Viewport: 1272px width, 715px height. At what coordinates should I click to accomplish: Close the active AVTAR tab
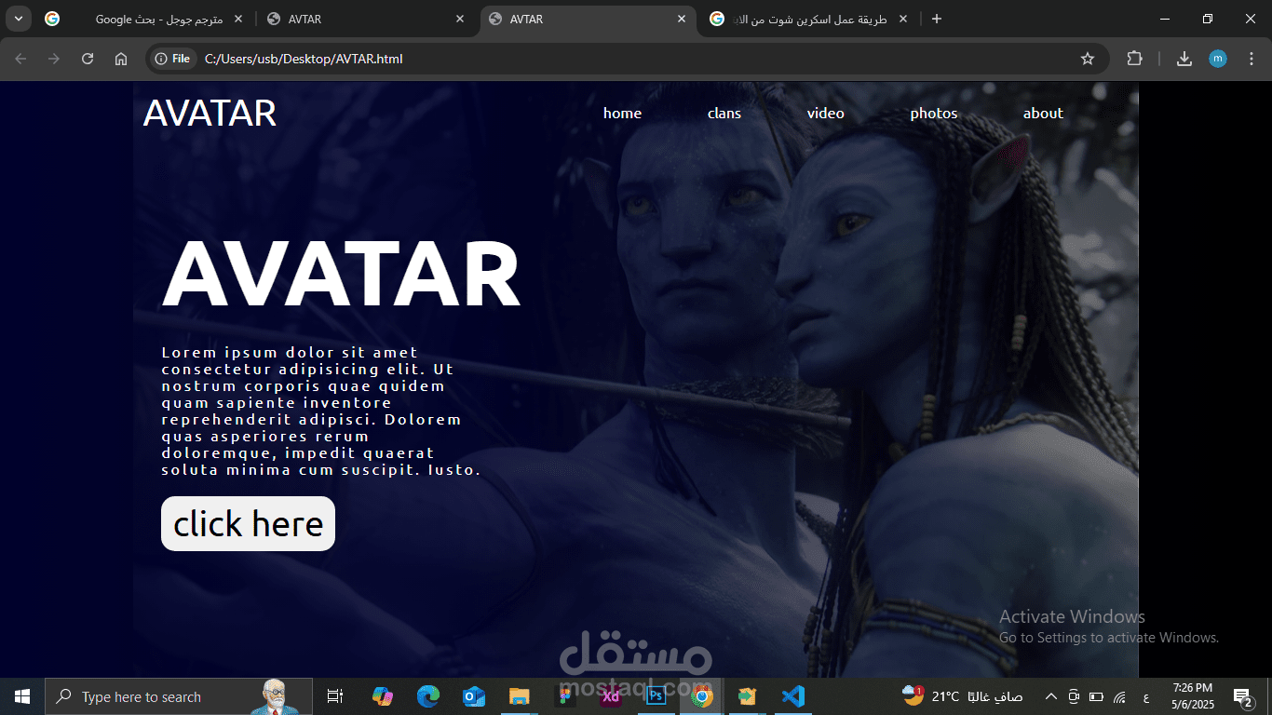[x=682, y=19]
